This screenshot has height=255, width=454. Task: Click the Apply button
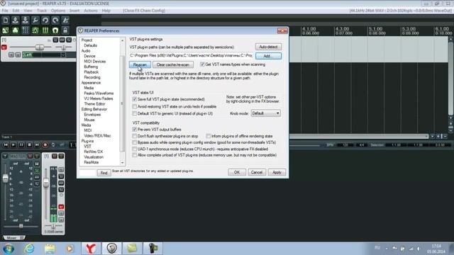277,172
